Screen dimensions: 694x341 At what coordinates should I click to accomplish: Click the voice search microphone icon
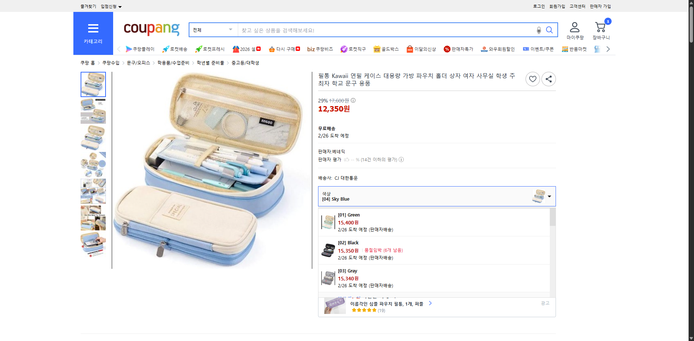coord(538,30)
